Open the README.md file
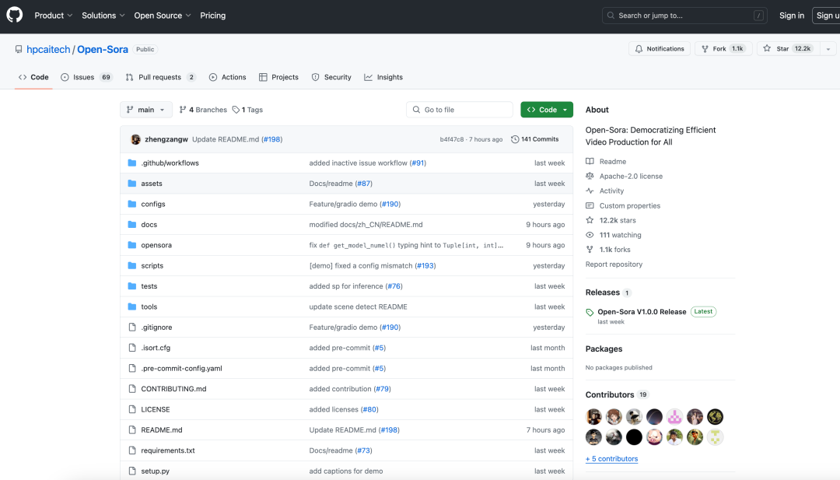Screen dimensions: 840x480 click(x=162, y=430)
